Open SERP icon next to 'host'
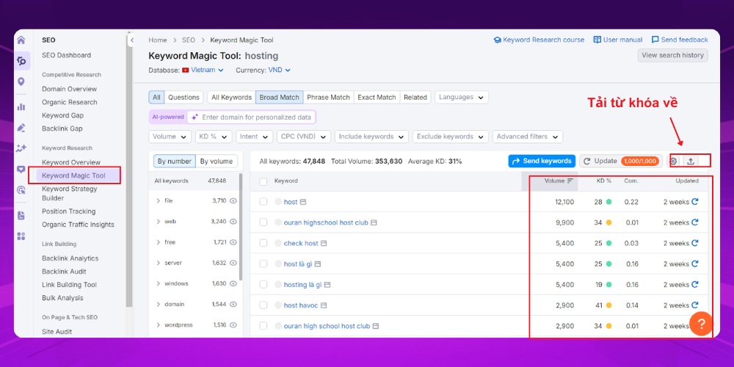This screenshot has width=734, height=367. pyautogui.click(x=303, y=203)
